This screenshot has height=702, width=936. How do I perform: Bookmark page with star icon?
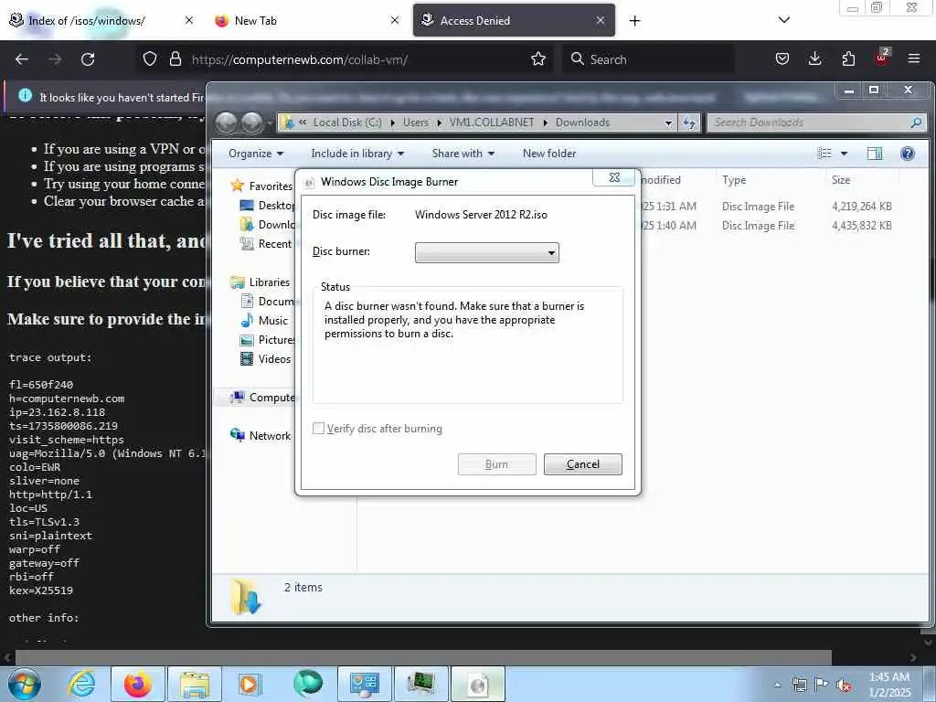coord(538,59)
